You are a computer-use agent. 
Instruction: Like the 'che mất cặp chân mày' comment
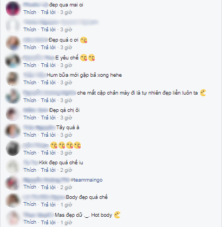[30, 100]
